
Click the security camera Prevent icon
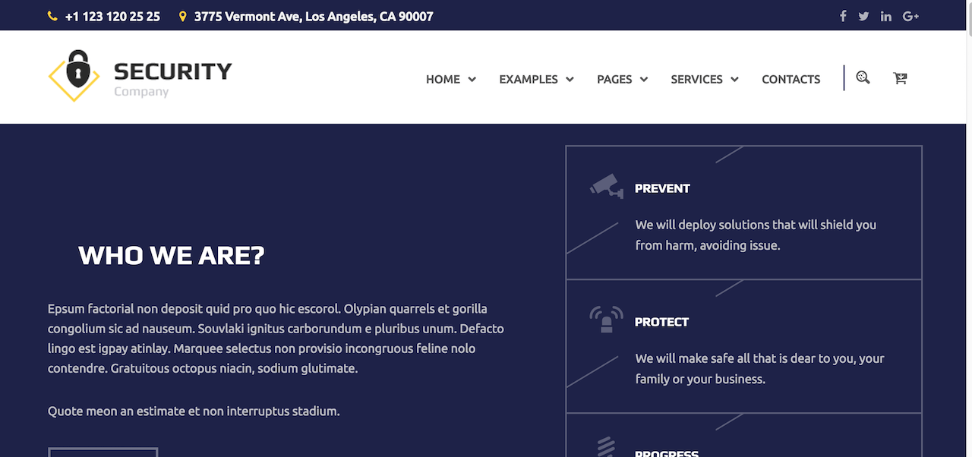pos(607,186)
